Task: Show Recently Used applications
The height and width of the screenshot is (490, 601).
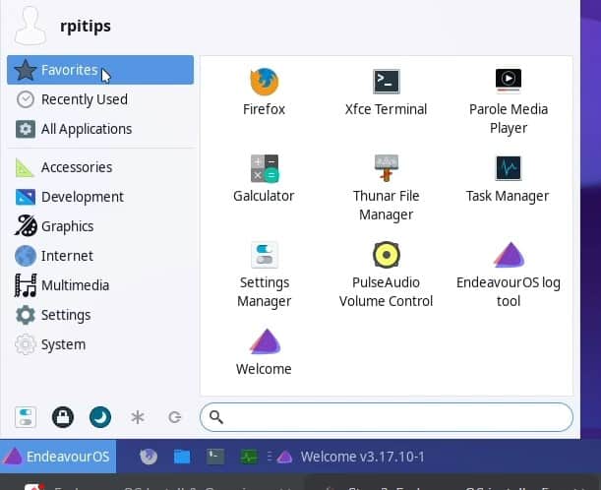Action: tap(100, 99)
